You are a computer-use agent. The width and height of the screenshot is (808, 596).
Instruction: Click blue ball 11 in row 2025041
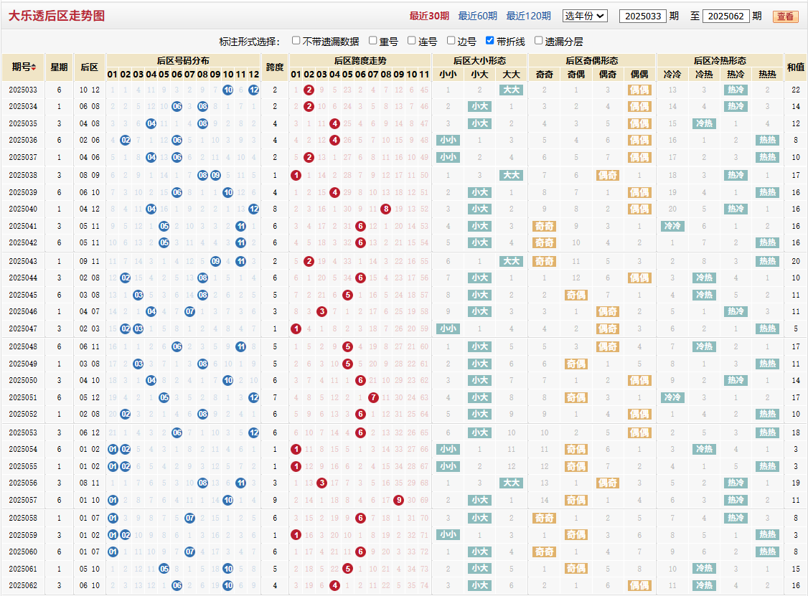[240, 226]
